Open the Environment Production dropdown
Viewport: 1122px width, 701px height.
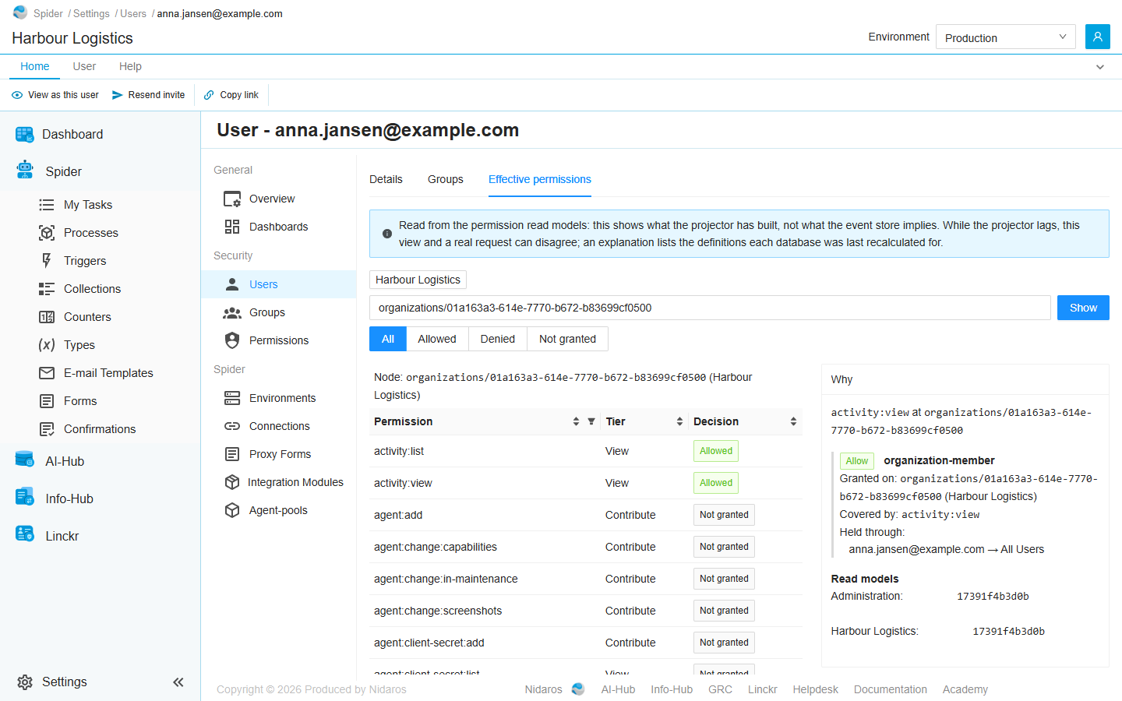pos(1005,37)
